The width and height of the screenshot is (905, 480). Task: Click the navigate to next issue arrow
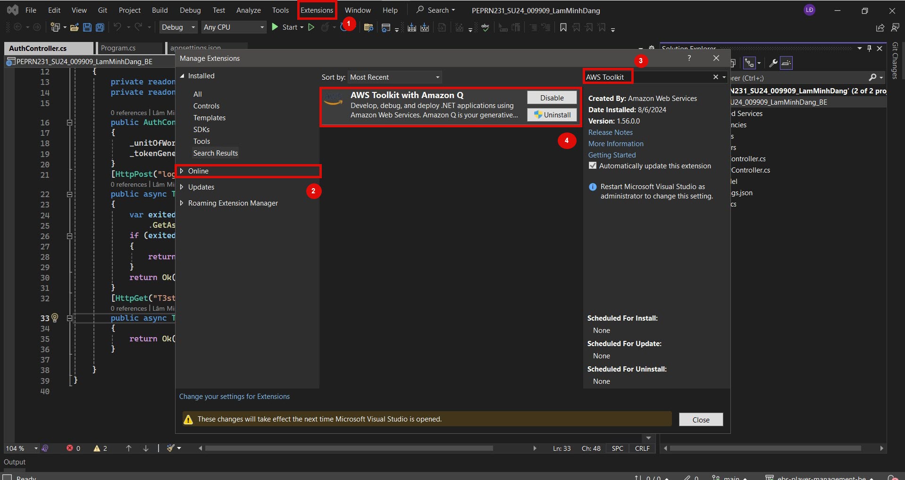click(x=146, y=448)
